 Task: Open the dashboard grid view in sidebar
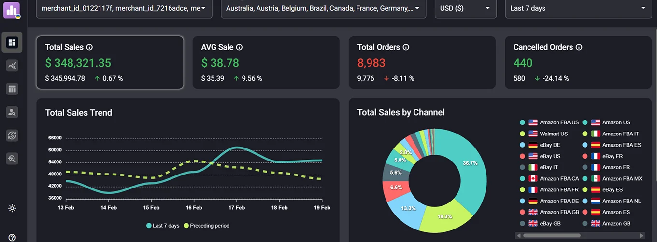coord(12,43)
